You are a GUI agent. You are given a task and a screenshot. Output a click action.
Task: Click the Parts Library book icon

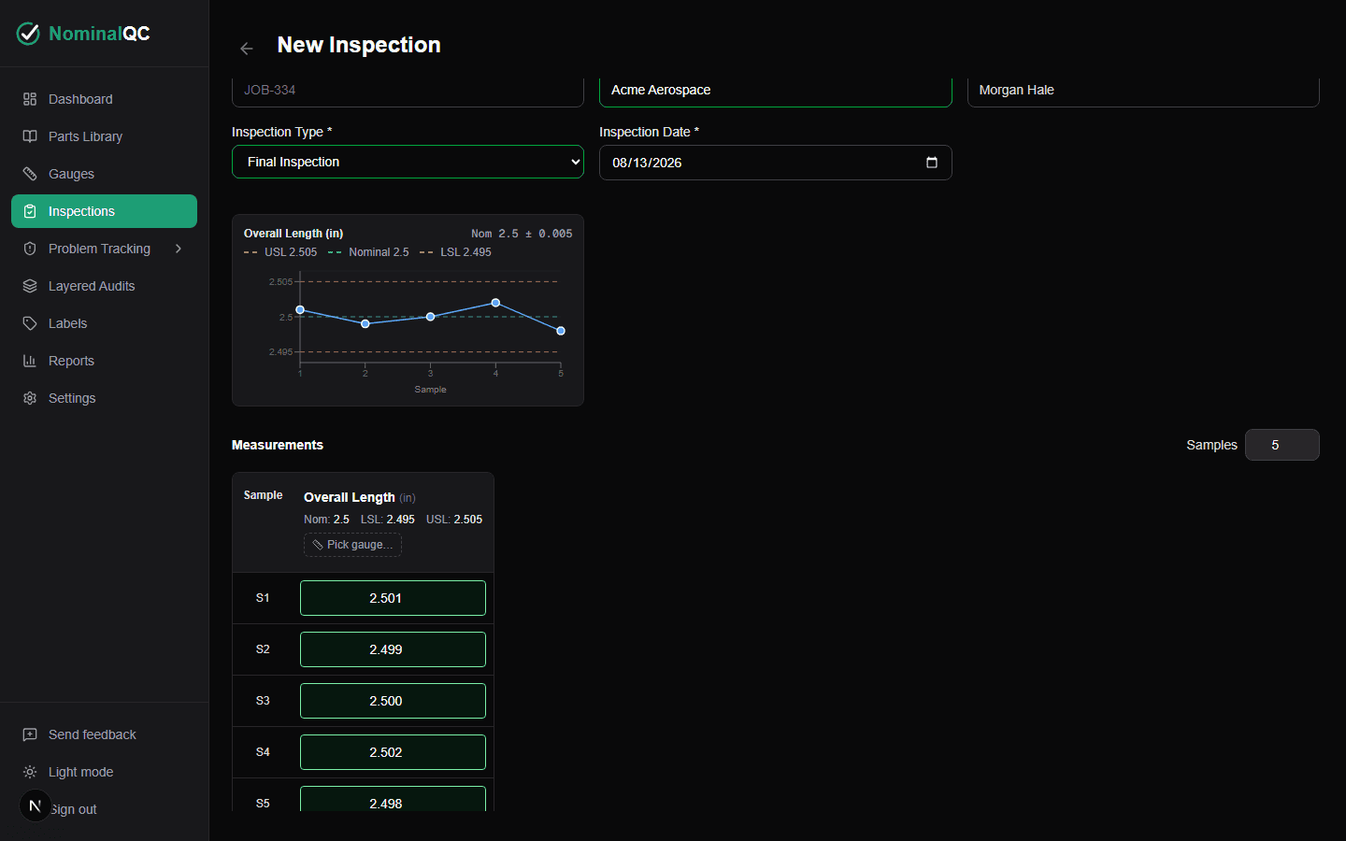(30, 136)
